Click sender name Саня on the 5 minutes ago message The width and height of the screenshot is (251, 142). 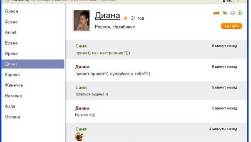81,88
